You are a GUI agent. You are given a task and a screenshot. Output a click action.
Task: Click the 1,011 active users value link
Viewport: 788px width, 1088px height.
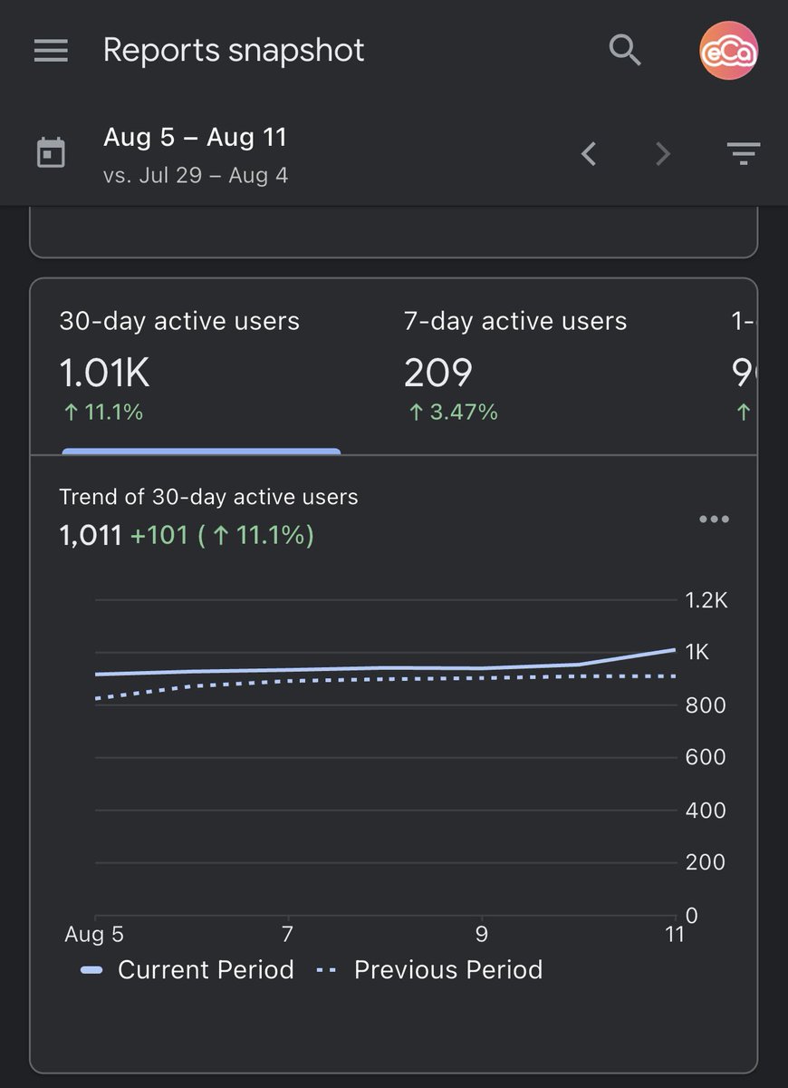tap(94, 535)
